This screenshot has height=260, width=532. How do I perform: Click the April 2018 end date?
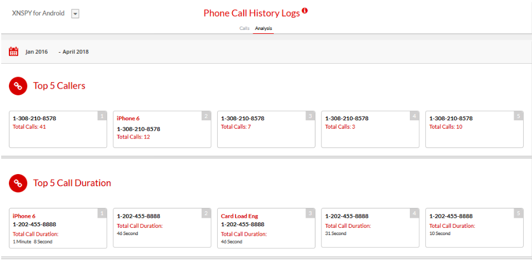point(75,52)
